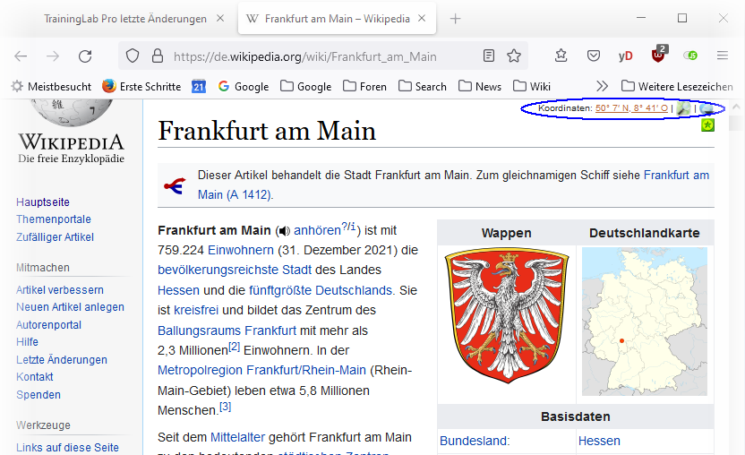Expand the News bookmarks folder
745x455 pixels.
(480, 87)
